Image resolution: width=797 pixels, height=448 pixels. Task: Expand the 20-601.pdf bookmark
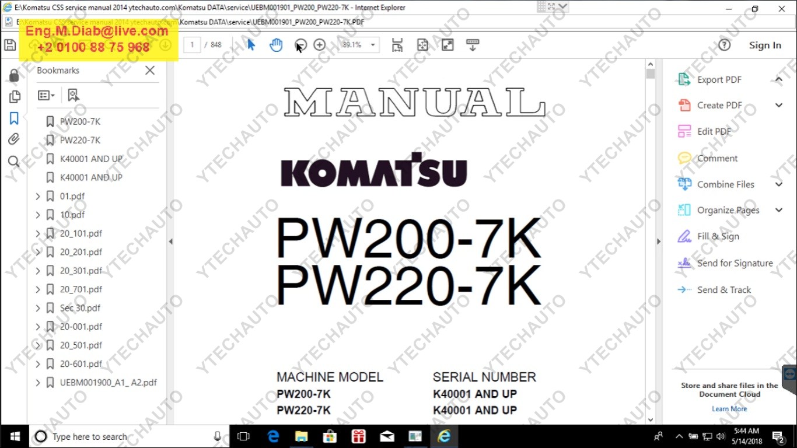38,364
